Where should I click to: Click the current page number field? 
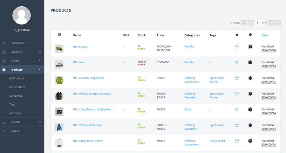tap(257, 23)
